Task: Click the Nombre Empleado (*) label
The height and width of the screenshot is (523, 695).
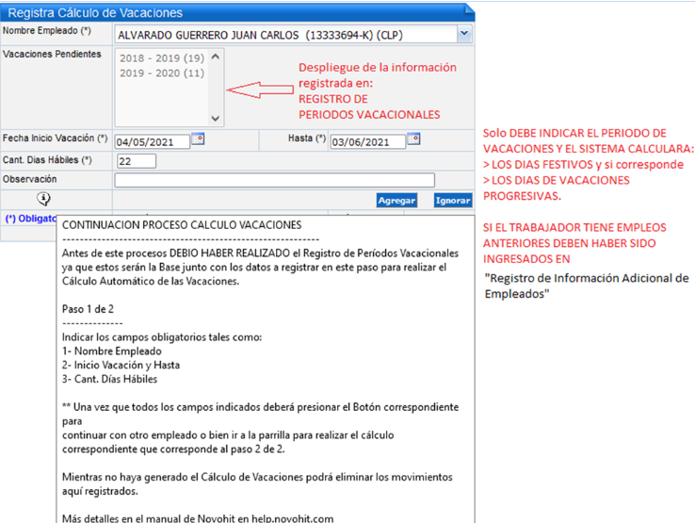Action: pos(47,30)
